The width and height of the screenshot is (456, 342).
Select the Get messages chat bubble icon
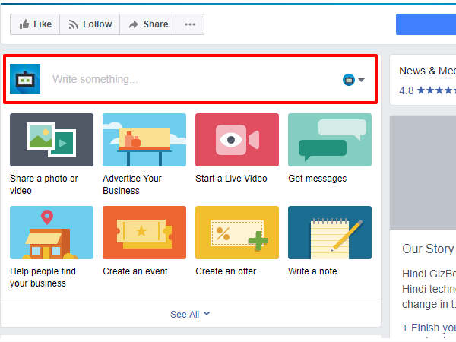pos(330,140)
